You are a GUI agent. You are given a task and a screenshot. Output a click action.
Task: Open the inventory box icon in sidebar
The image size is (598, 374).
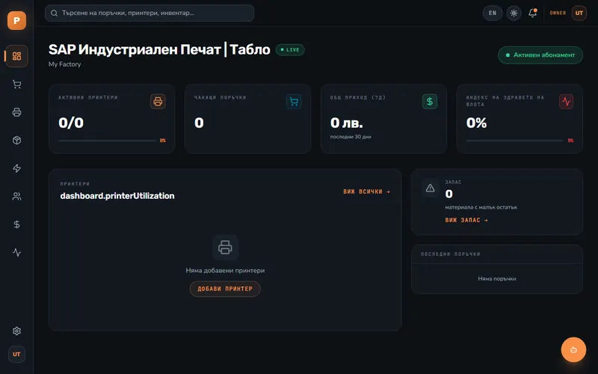point(16,140)
